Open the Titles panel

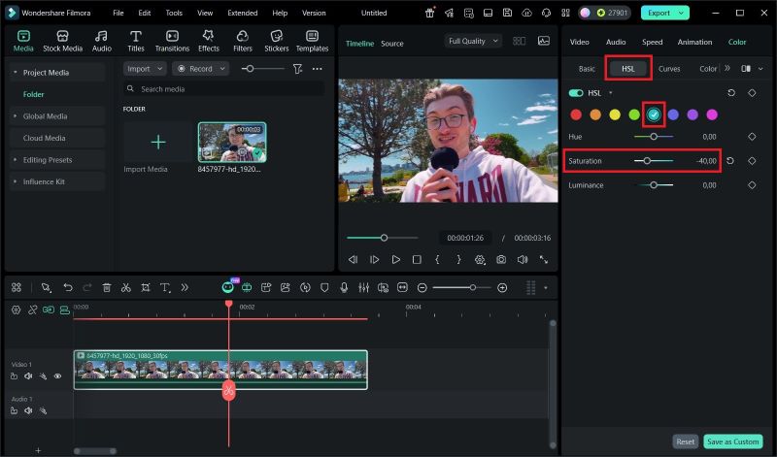click(136, 41)
